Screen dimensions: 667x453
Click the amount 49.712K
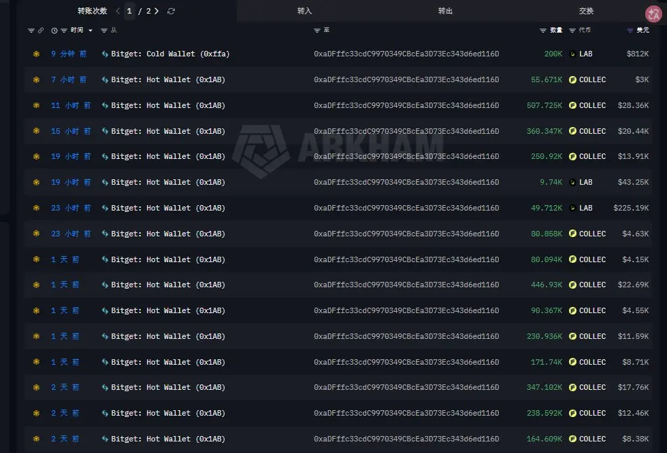pos(547,208)
